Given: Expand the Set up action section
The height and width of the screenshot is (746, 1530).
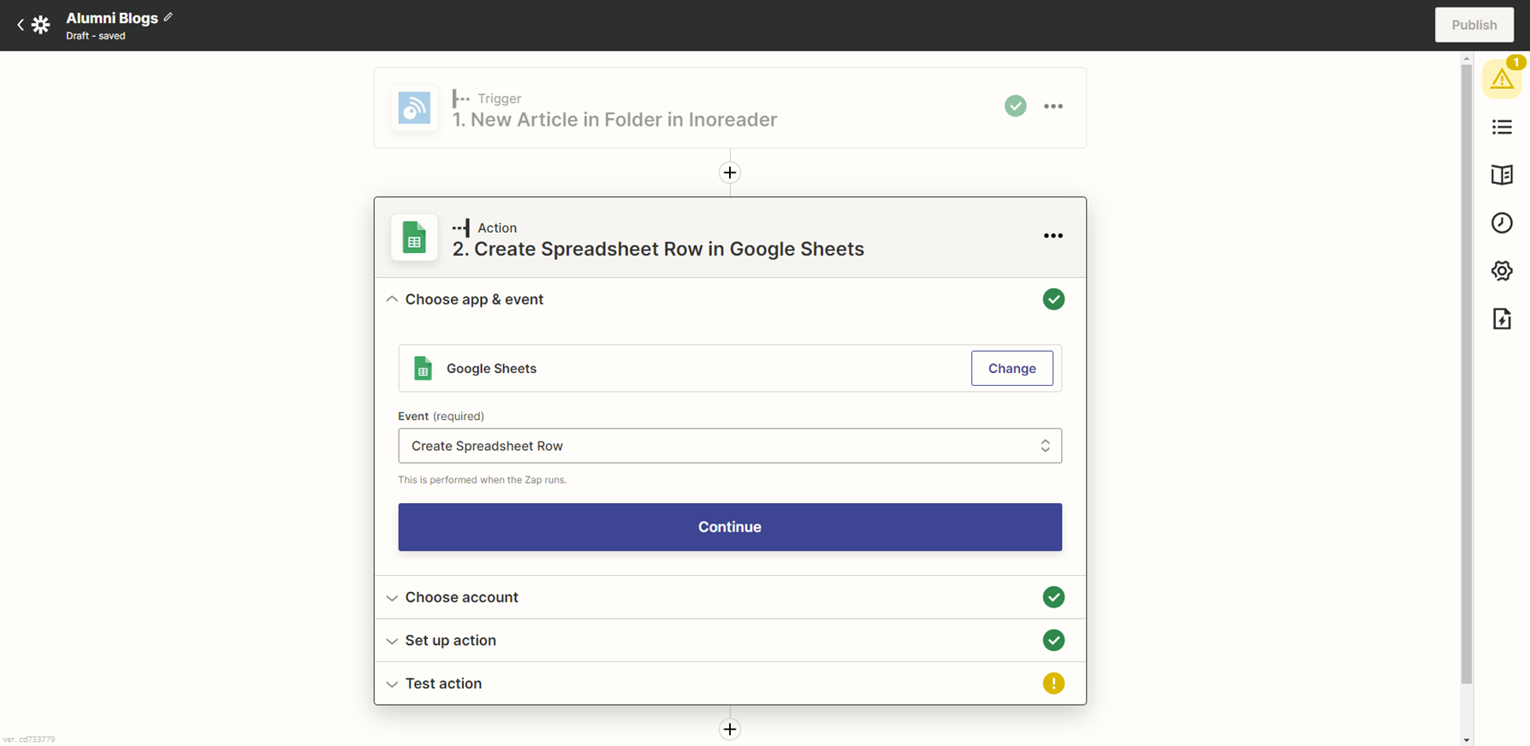Looking at the screenshot, I should tap(392, 641).
